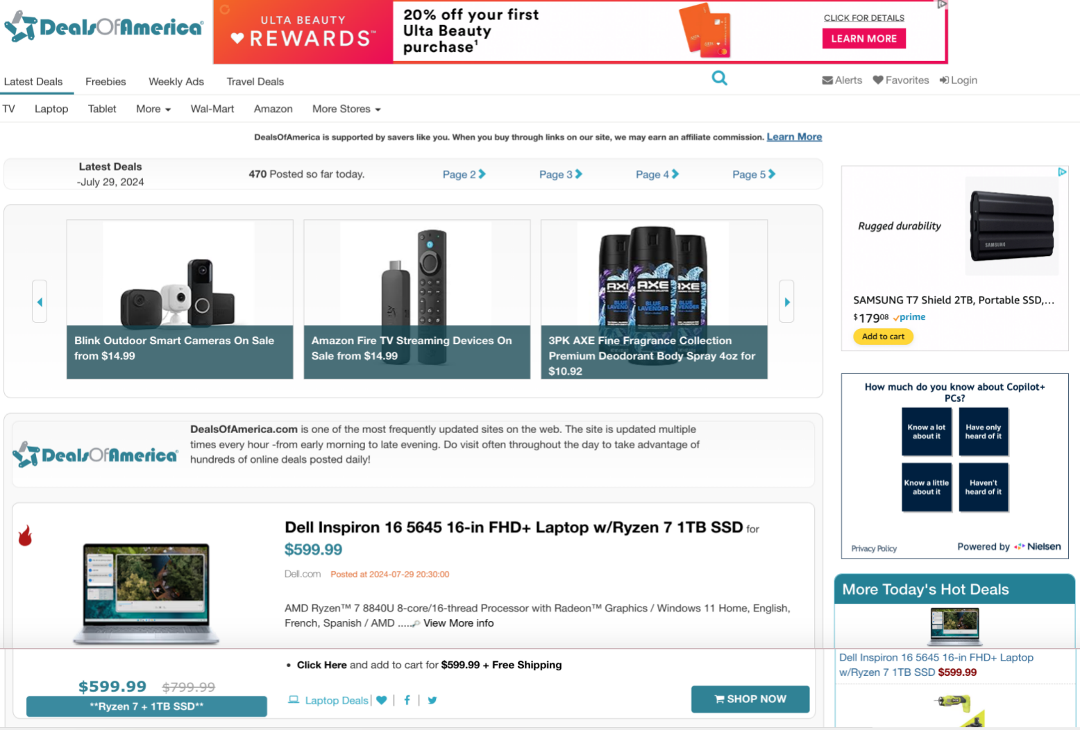Go to Page 5 of deals
Viewport: 1080px width, 730px height.
coord(753,174)
